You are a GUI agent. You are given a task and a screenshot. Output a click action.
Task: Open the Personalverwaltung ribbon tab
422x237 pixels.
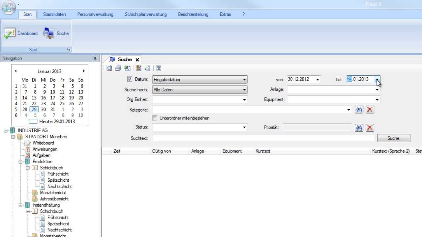tap(95, 14)
